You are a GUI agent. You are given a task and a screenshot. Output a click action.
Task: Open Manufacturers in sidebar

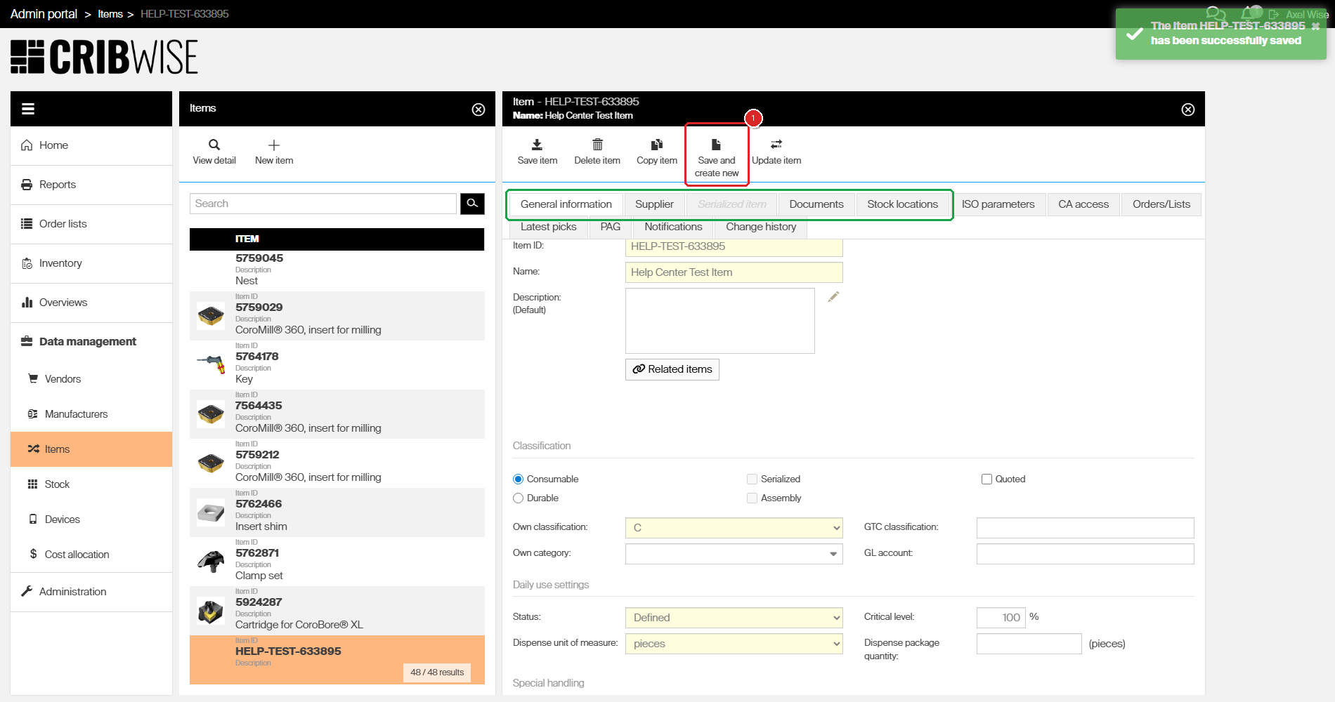[x=91, y=414]
